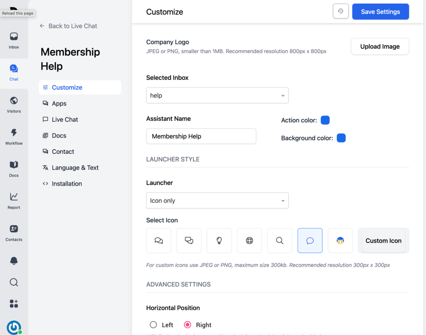Expand the Launcher style dropdown

(217, 201)
